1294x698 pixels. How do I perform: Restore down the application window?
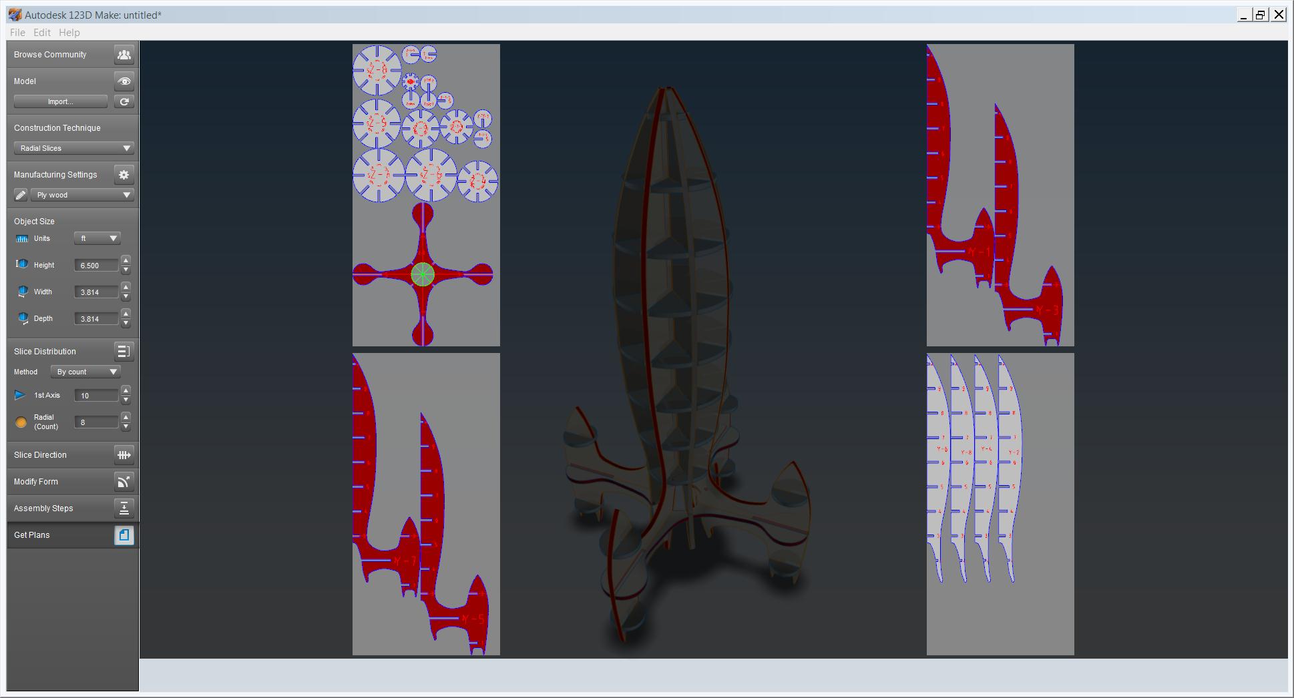click(1261, 15)
